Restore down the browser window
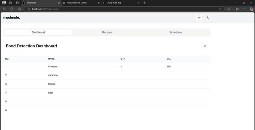The height and width of the screenshot is (130, 255). click(x=244, y=3)
